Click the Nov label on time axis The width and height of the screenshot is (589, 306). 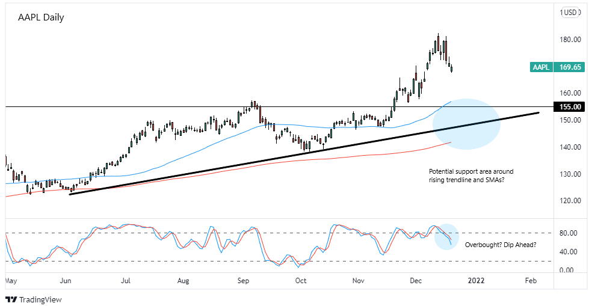point(359,281)
